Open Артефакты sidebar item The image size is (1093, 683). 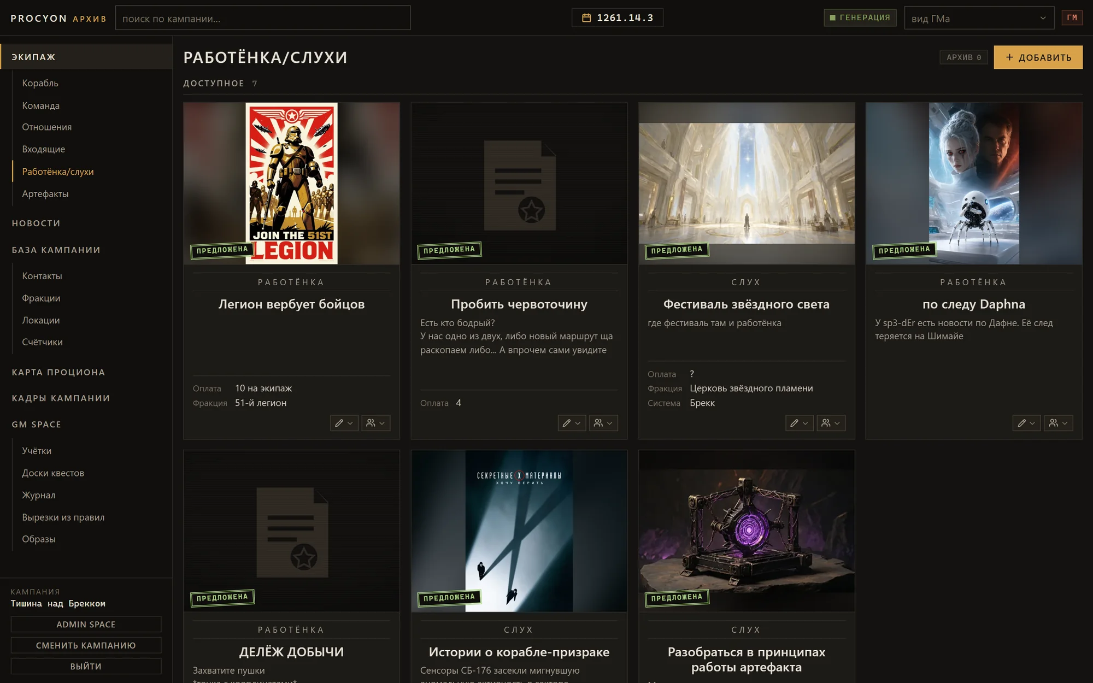[x=45, y=194]
